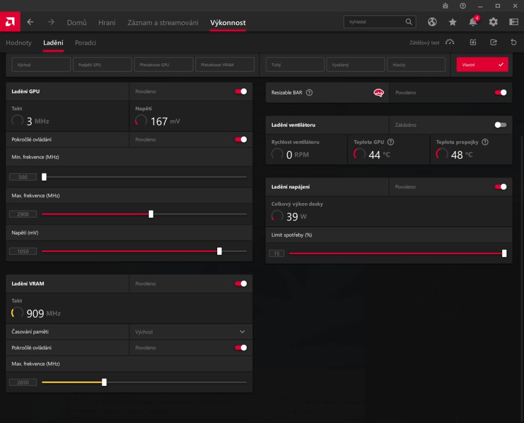This screenshot has width=524, height=423.
Task: Toggle the sidebar panel icon
Action: coord(514,22)
